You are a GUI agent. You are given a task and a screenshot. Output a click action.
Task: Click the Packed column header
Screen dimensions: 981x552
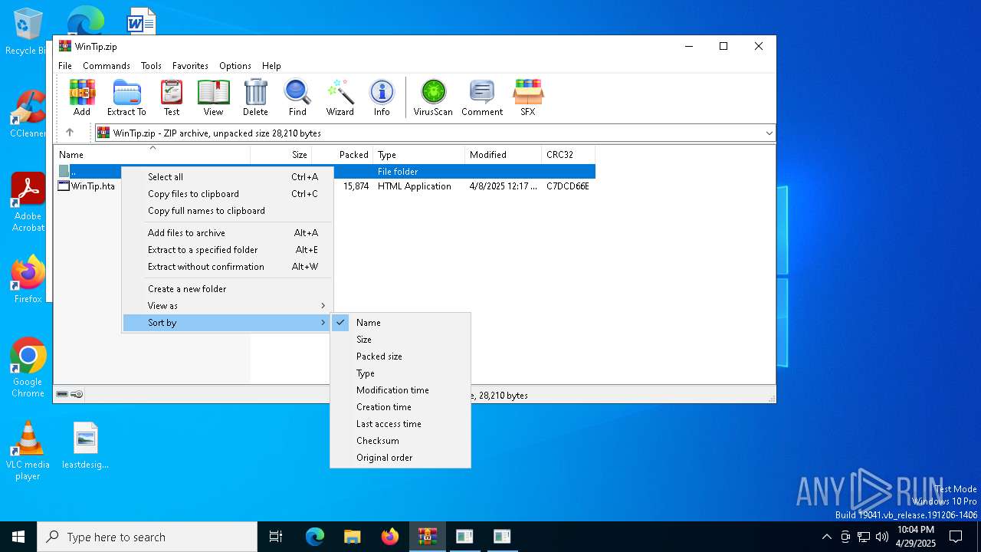click(x=343, y=155)
